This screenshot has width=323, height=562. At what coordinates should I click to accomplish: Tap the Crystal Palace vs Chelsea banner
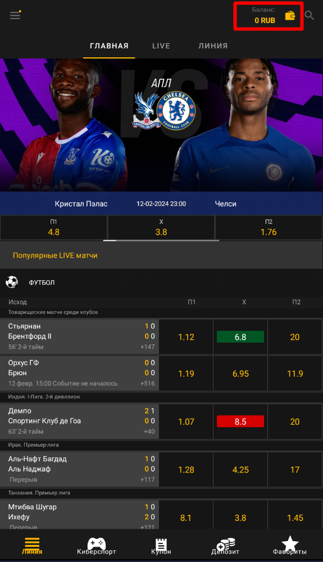[161, 125]
